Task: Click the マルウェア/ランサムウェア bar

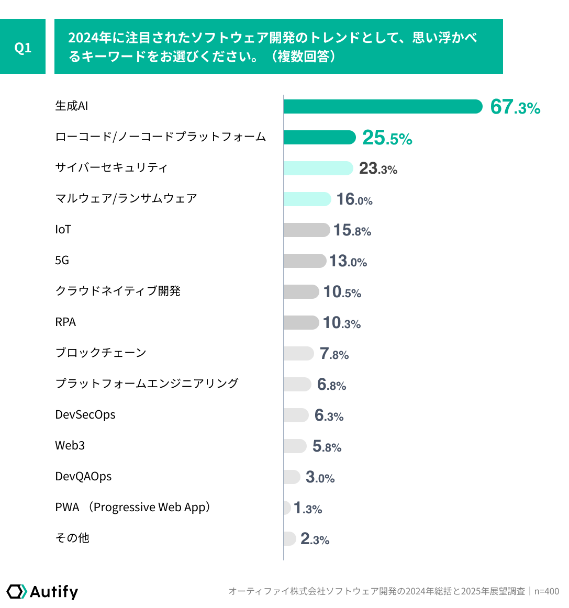Action: 307,199
